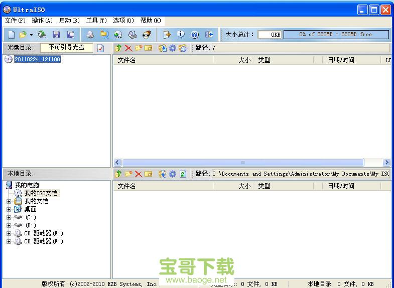Image resolution: width=394 pixels, height=288 pixels.
Task: Click the Compress ISO disc icon
Action: (x=118, y=35)
